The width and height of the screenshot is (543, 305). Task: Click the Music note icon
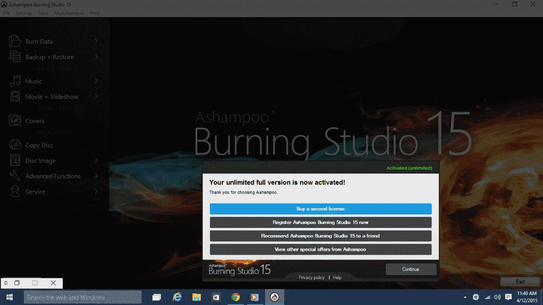click(x=15, y=81)
